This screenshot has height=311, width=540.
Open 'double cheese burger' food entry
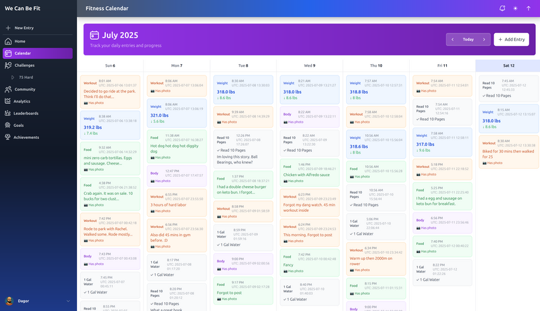[243, 185]
